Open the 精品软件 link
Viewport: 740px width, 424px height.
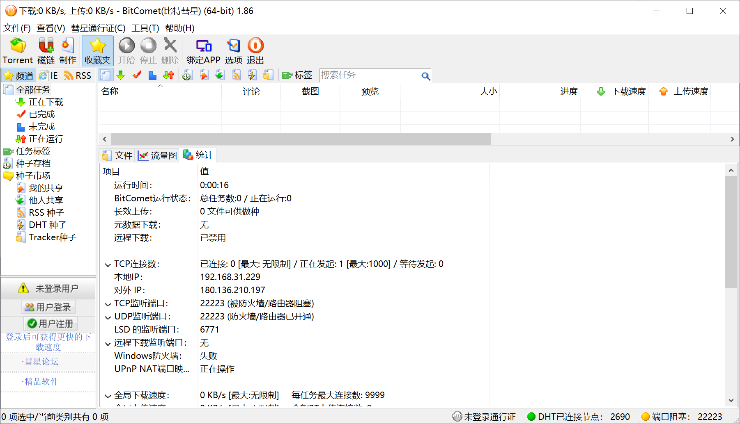click(x=41, y=382)
